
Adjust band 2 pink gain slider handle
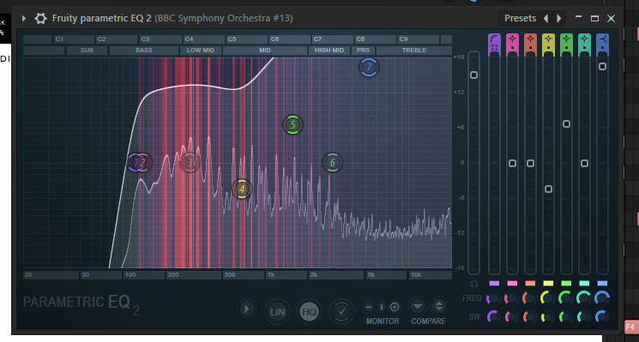tap(512, 163)
